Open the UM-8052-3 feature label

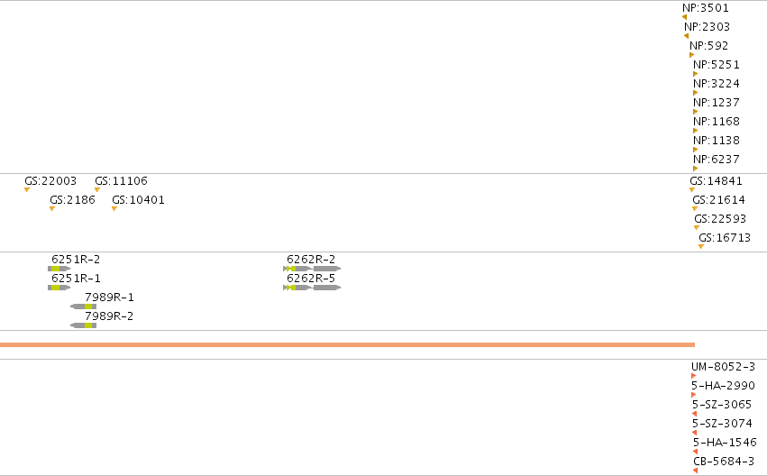[x=723, y=366]
